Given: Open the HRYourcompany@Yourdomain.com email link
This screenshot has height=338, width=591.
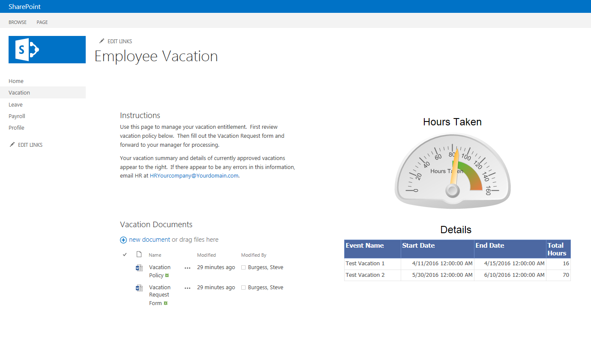Looking at the screenshot, I should [194, 175].
